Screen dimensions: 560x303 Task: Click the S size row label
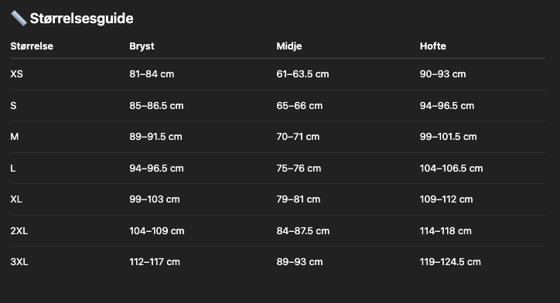[13, 106]
